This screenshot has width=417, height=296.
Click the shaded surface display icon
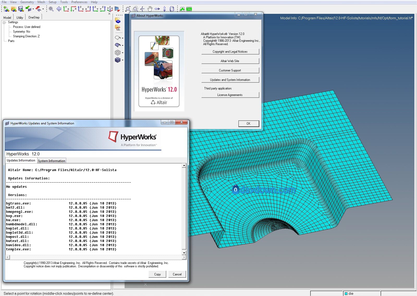(x=118, y=45)
